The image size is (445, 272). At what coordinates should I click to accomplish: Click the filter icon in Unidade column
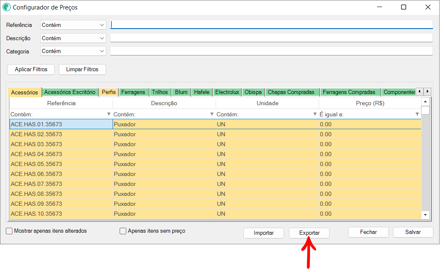(315, 114)
